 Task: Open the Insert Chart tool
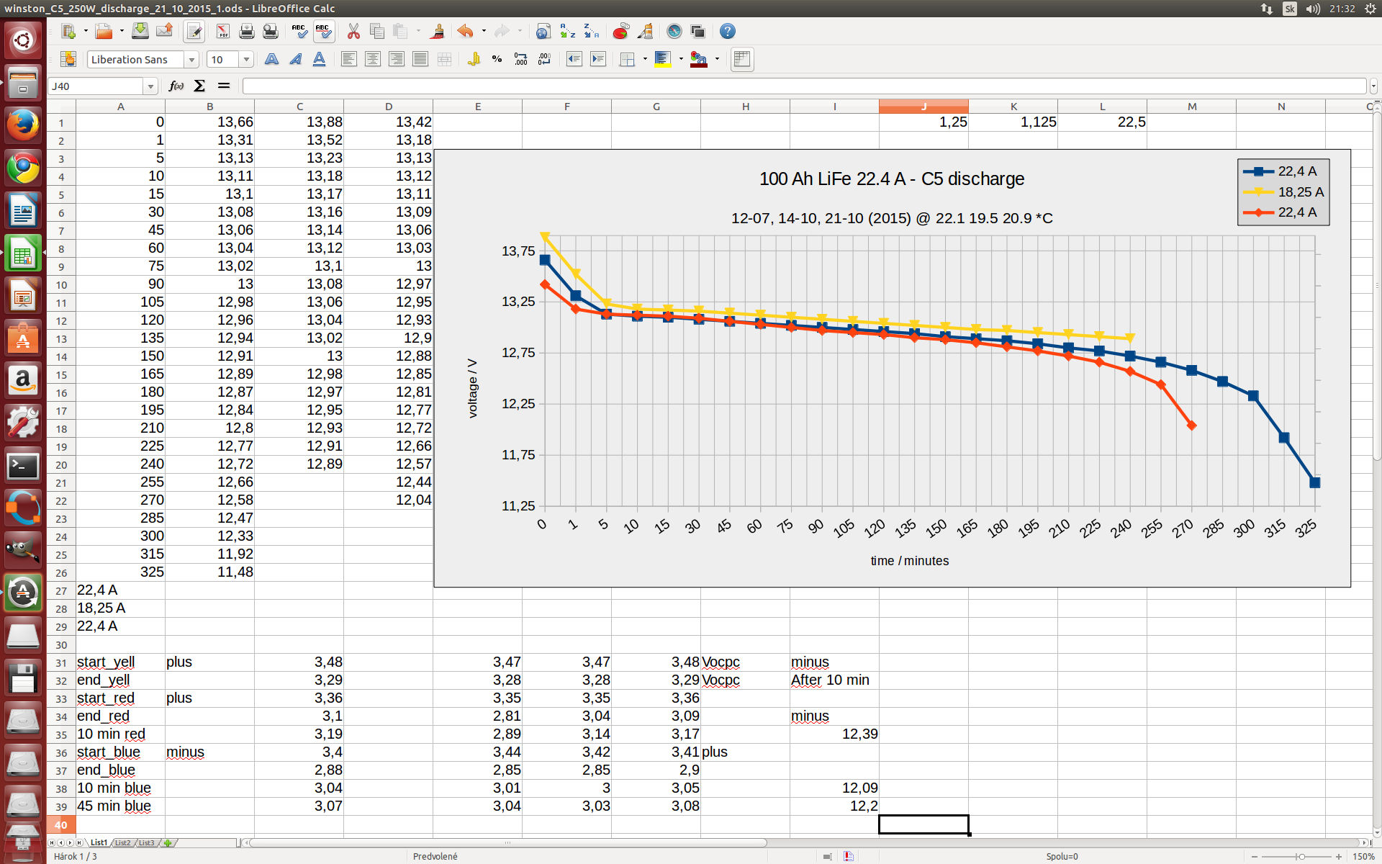(620, 31)
